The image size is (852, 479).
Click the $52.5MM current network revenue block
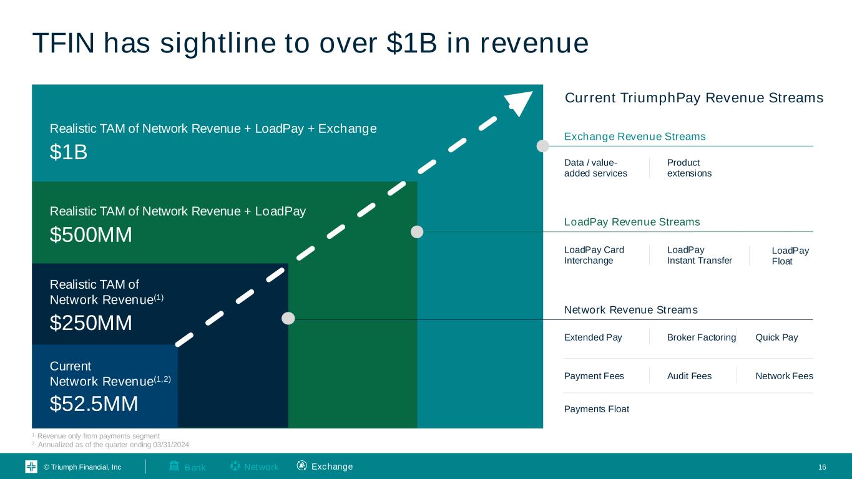(94, 404)
